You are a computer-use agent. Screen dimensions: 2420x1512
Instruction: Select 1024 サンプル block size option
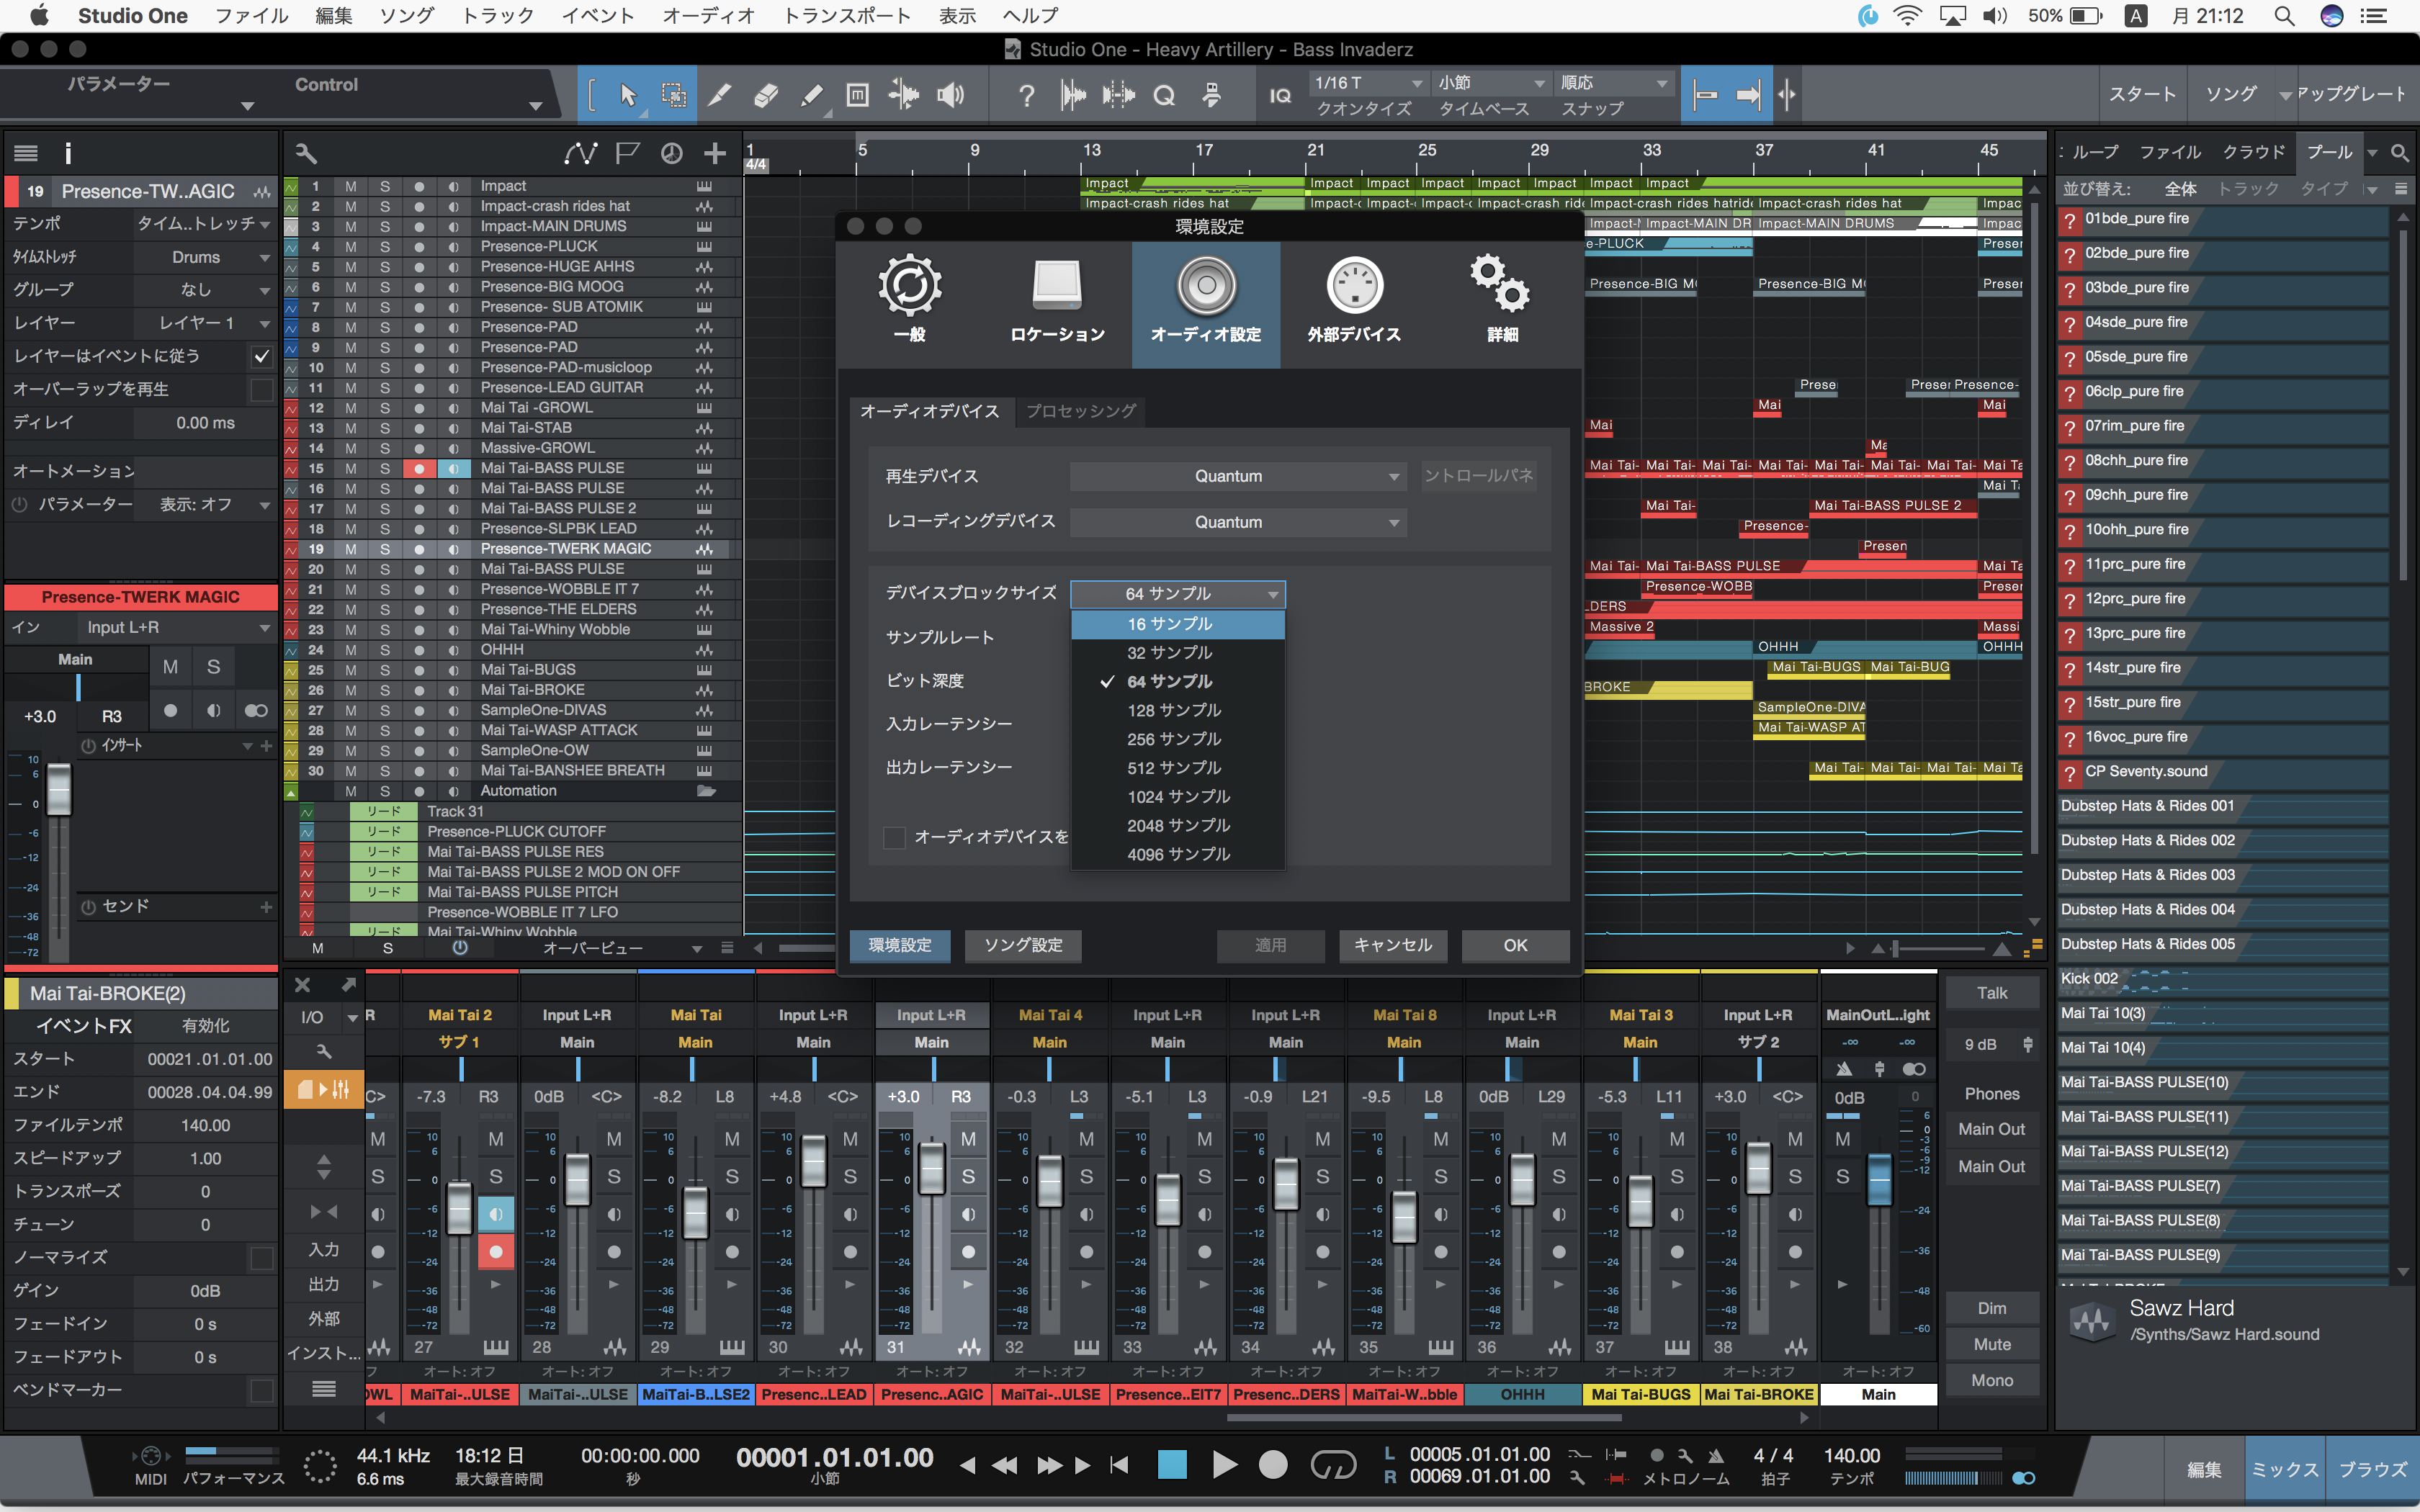tap(1177, 797)
